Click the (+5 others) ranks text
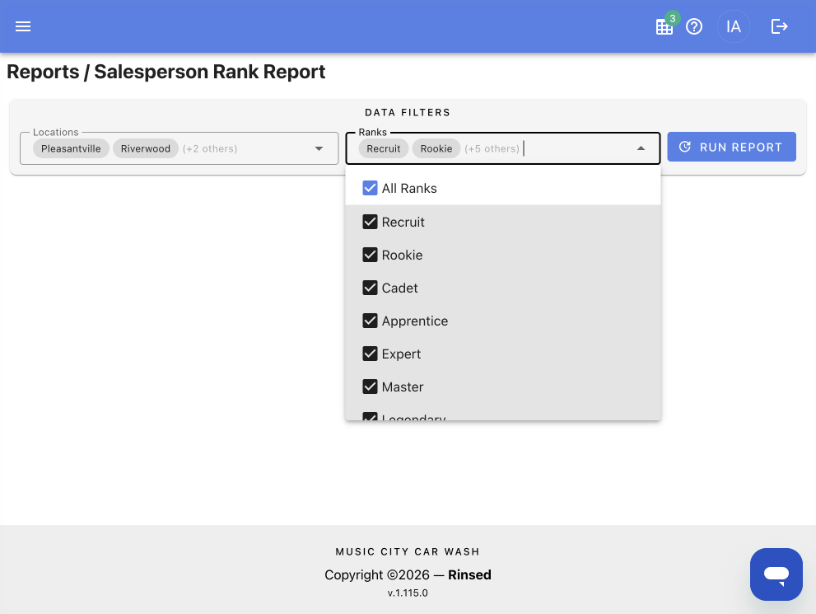The height and width of the screenshot is (614, 816). [x=492, y=149]
